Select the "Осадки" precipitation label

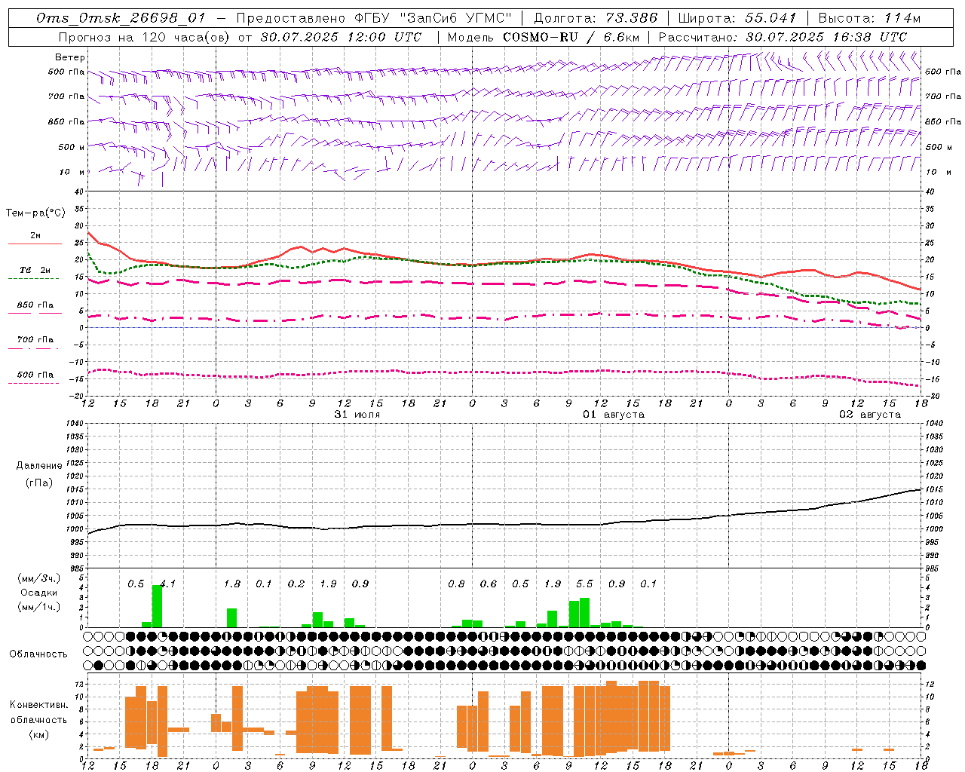(x=38, y=593)
